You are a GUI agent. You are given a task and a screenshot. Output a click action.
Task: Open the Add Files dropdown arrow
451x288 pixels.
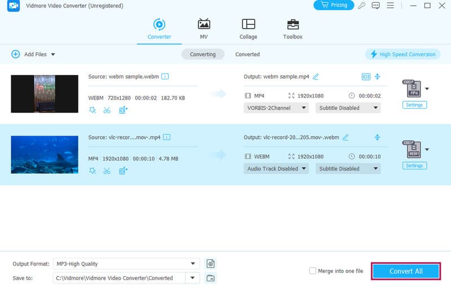(x=53, y=55)
